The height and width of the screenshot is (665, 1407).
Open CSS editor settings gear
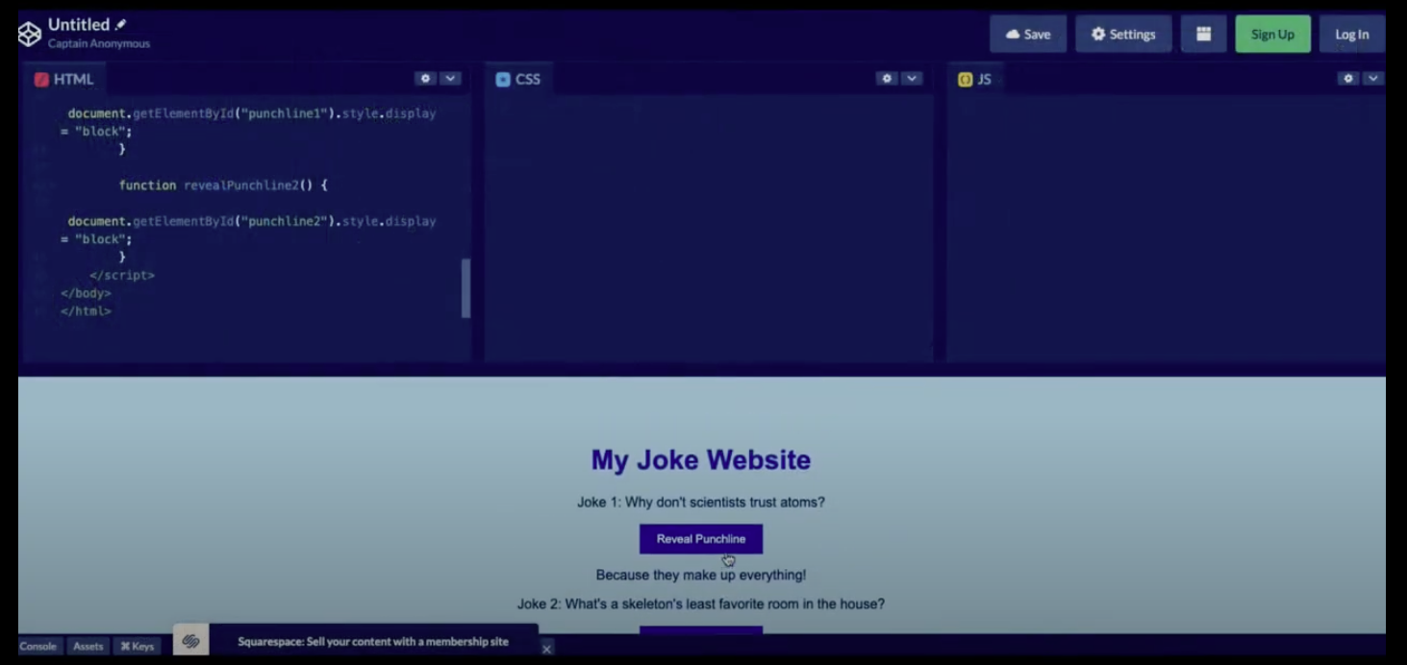[x=887, y=79]
